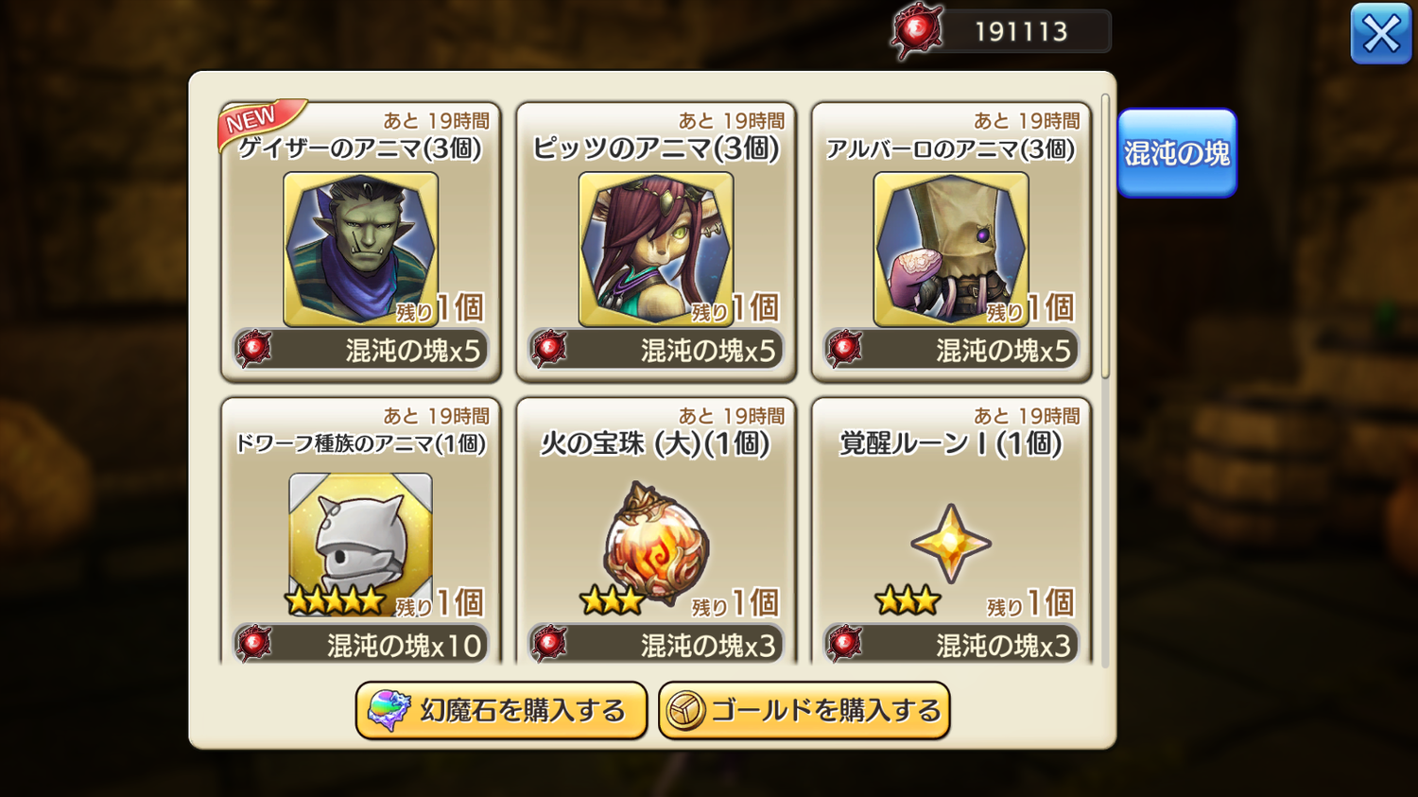This screenshot has width=1418, height=797.
Task: Select アルバーロ character anima portrait
Action: pos(950,250)
